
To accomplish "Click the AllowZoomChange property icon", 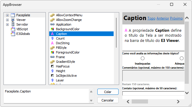I will point(52,20).
